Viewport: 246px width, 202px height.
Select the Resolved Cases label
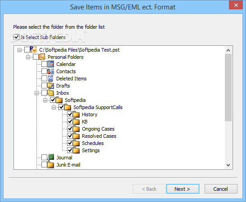pyautogui.click(x=99, y=136)
